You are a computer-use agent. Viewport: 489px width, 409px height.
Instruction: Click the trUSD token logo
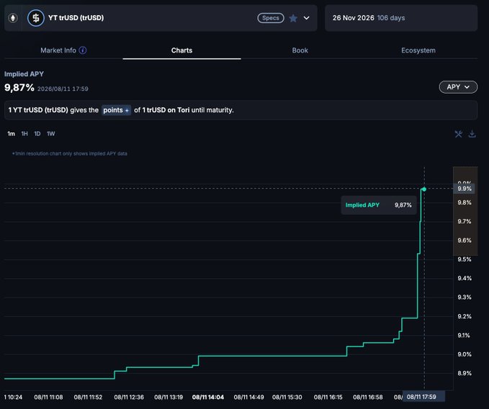point(36,18)
